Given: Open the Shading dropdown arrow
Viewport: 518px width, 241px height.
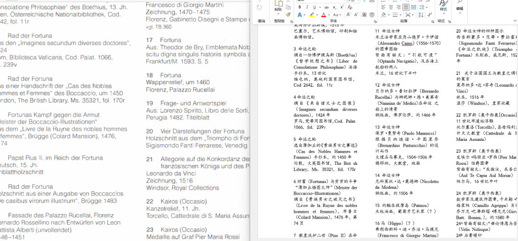Looking at the screenshot, I should pos(389,15).
